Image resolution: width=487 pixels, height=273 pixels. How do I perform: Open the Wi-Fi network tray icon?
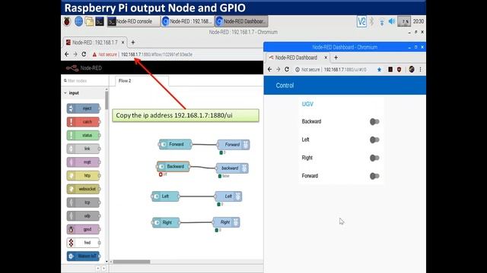click(382, 22)
